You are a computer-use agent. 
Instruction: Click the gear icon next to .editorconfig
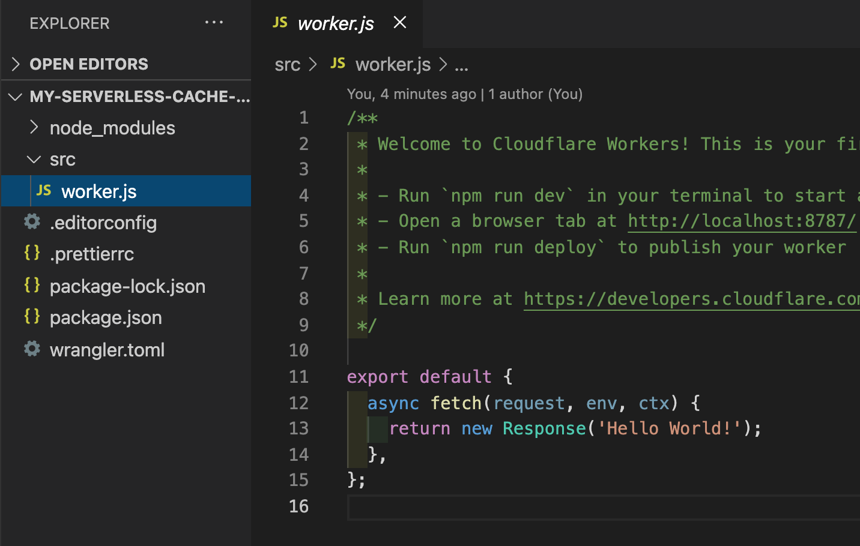32,222
